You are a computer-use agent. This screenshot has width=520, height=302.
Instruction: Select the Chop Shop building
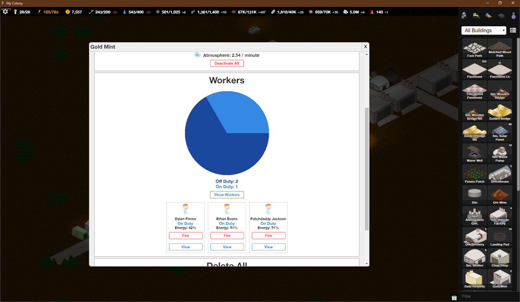(500, 258)
